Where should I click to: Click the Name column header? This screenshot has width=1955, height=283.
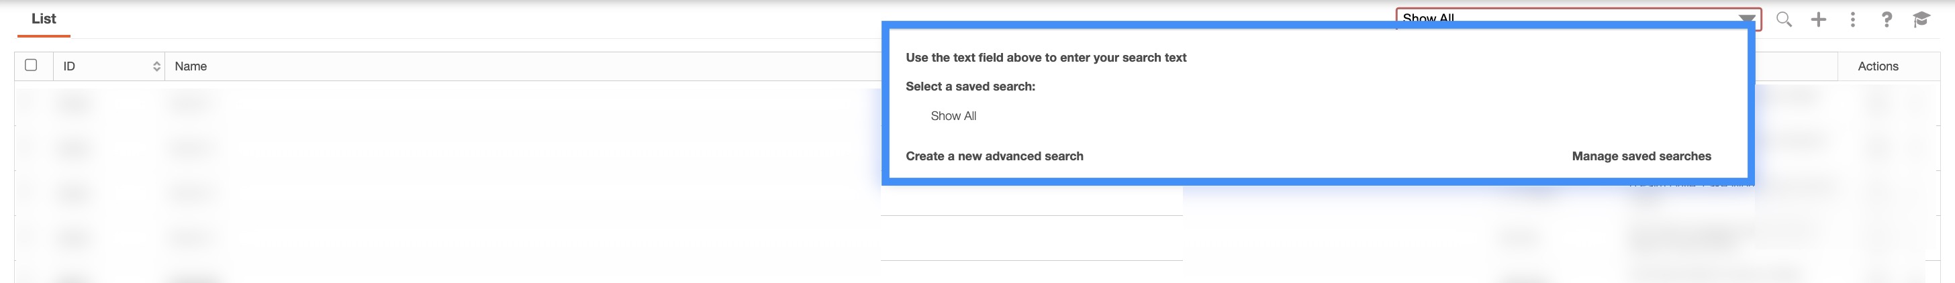coord(191,67)
